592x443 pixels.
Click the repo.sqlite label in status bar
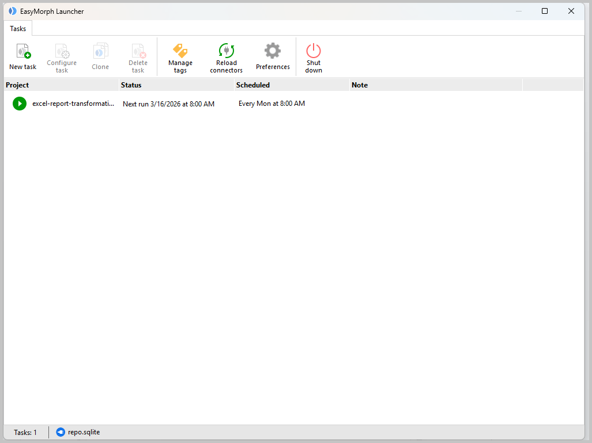pyautogui.click(x=84, y=432)
